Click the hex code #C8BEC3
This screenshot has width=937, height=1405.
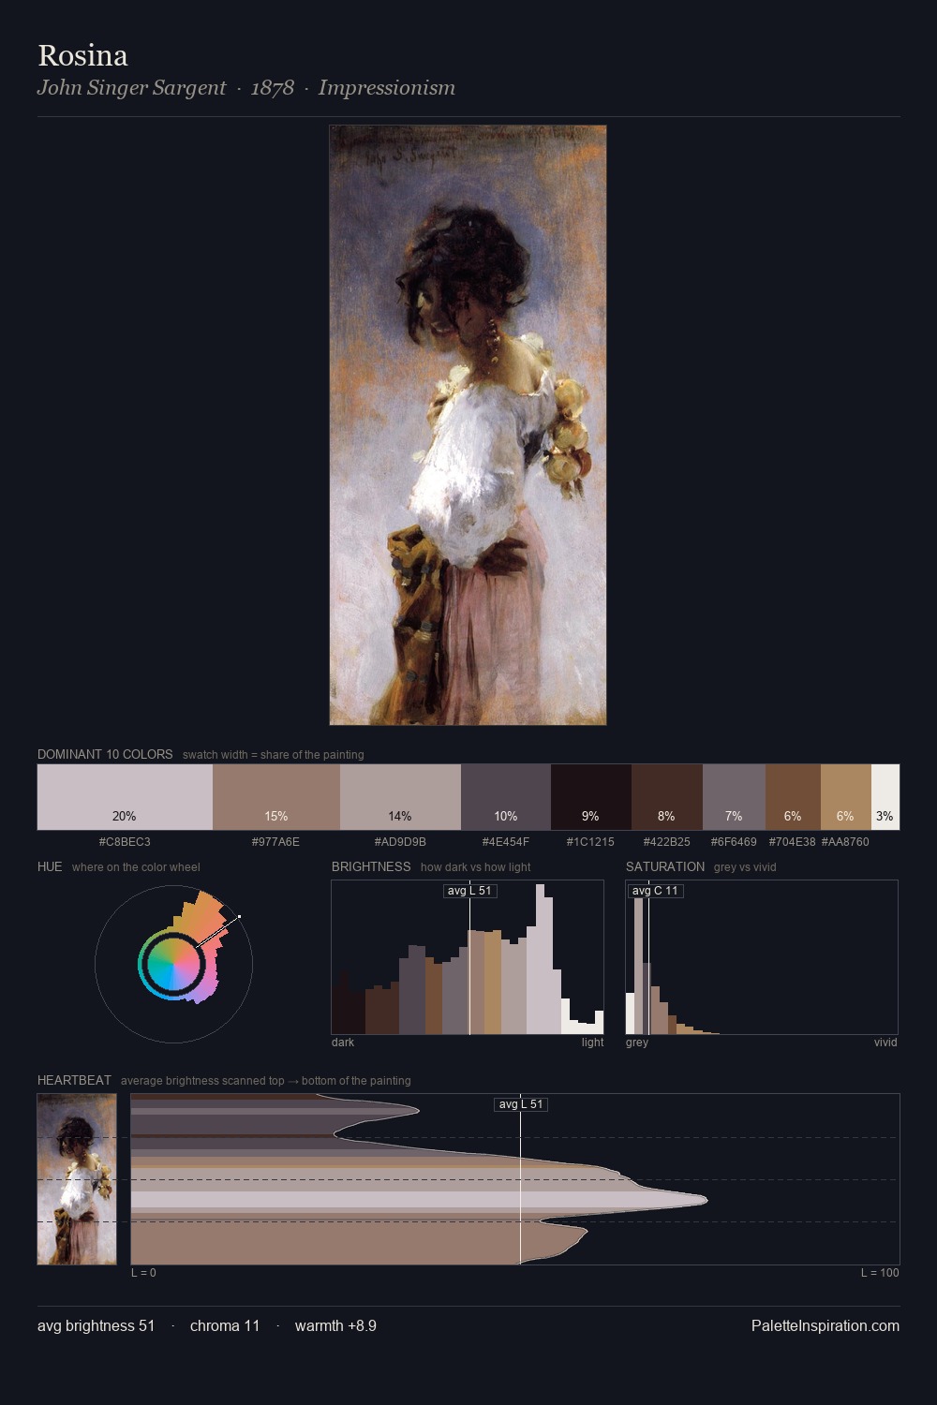tap(125, 842)
